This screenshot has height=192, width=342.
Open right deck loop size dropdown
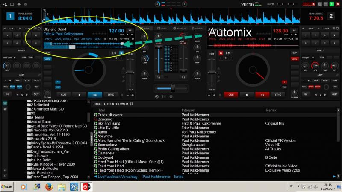point(308,81)
